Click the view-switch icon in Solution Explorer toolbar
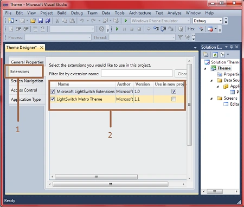Image resolution: width=244 pixels, height=207 pixels. tap(223, 55)
